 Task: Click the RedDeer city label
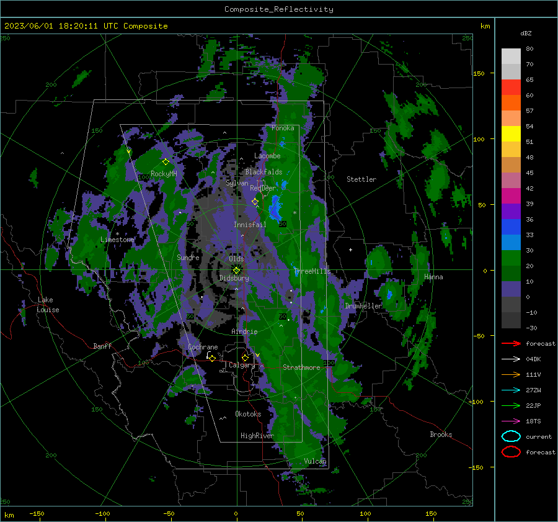263,188
